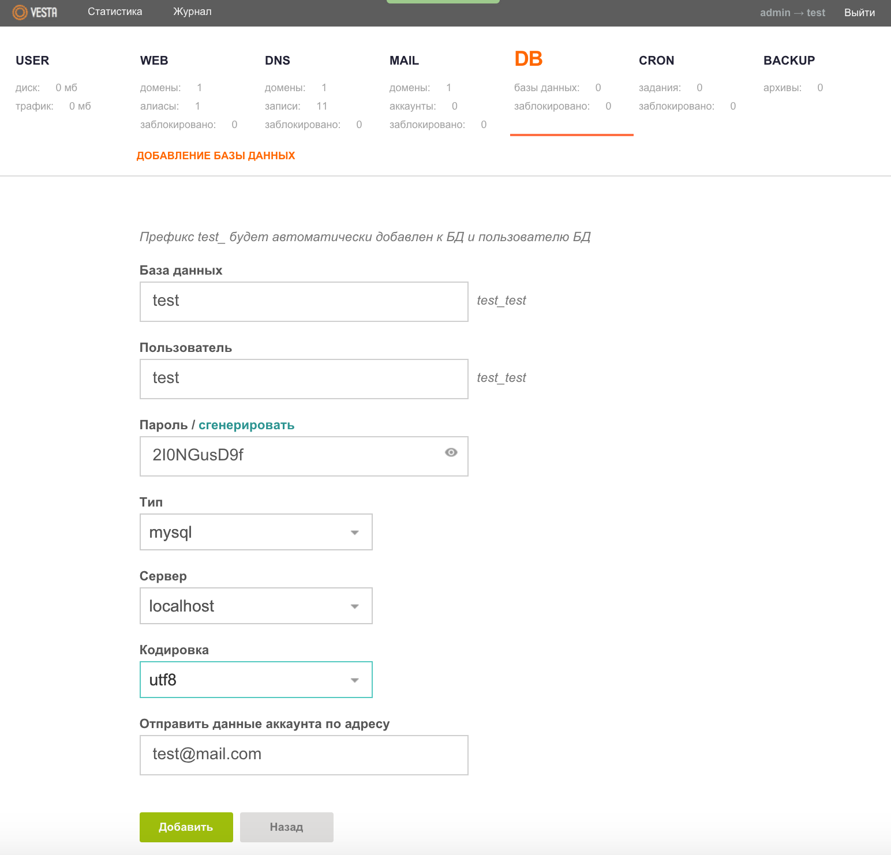
Task: Switch to the MAIL section
Action: (x=404, y=61)
